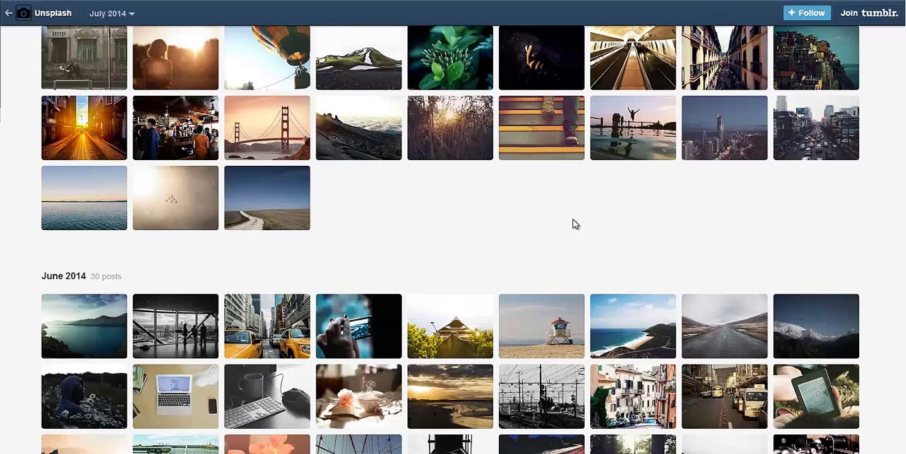Screen dimensions: 906x454
Task: Open the sunset street in city photo
Action: coord(84,128)
